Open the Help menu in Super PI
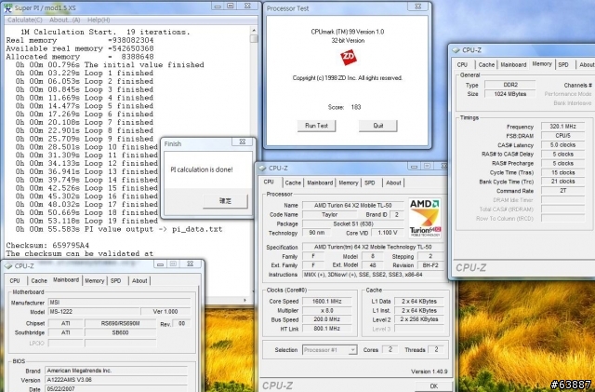The width and height of the screenshot is (595, 392). pos(99,20)
